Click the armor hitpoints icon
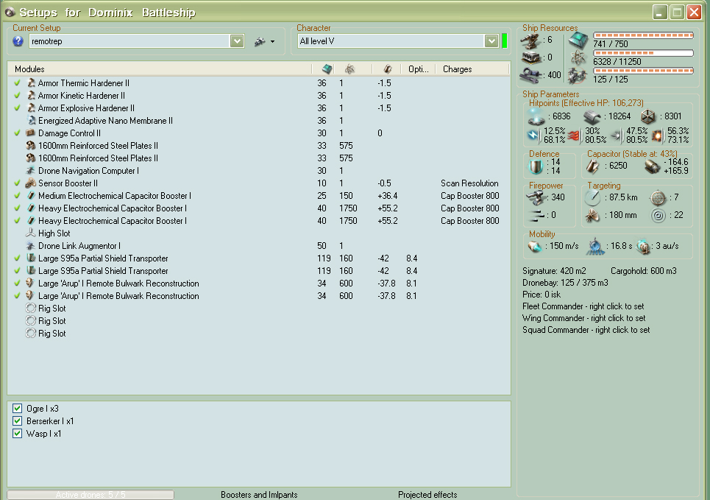 click(592, 117)
